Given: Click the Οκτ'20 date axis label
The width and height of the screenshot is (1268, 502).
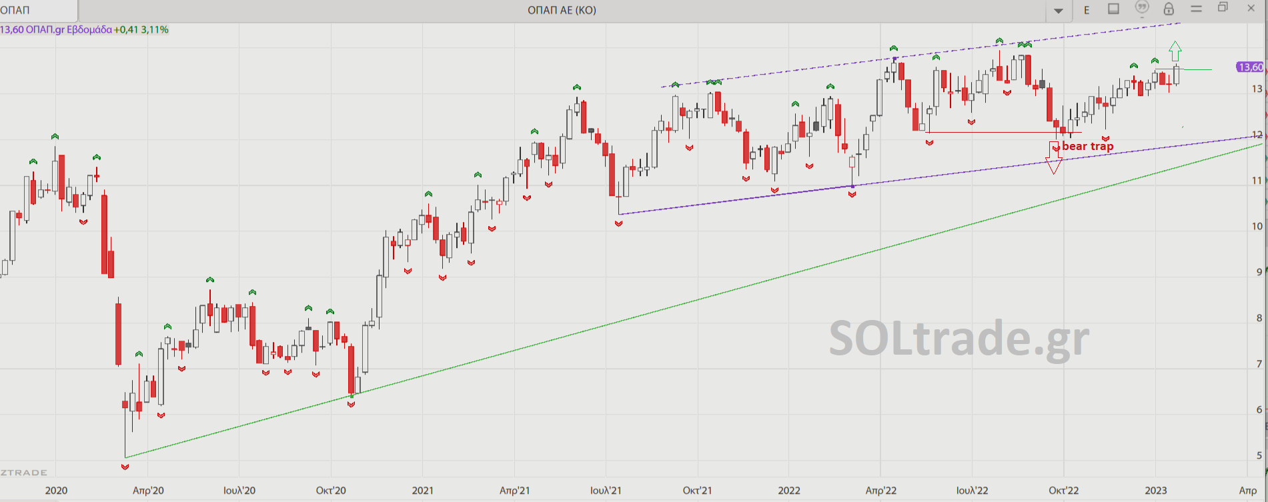Looking at the screenshot, I should (x=331, y=491).
